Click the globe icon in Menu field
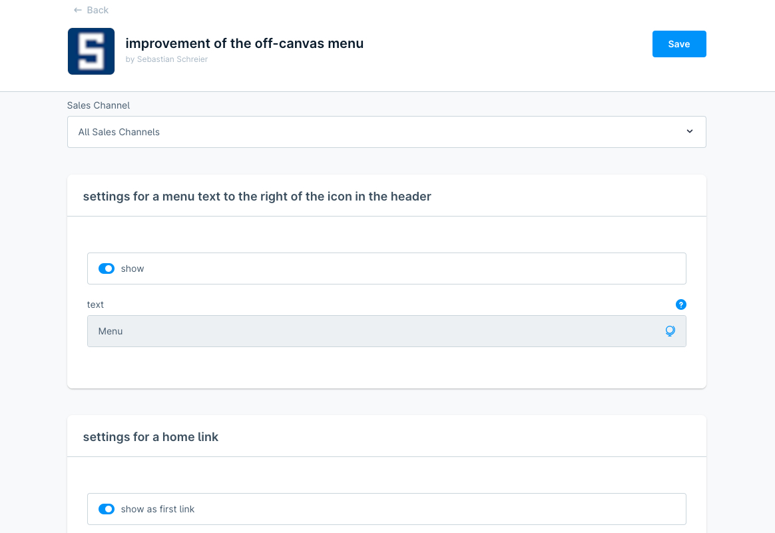The width and height of the screenshot is (775, 533). pyautogui.click(x=670, y=331)
